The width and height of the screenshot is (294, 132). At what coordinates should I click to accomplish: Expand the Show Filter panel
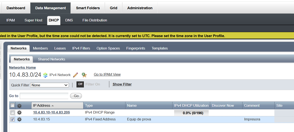coord(122,84)
